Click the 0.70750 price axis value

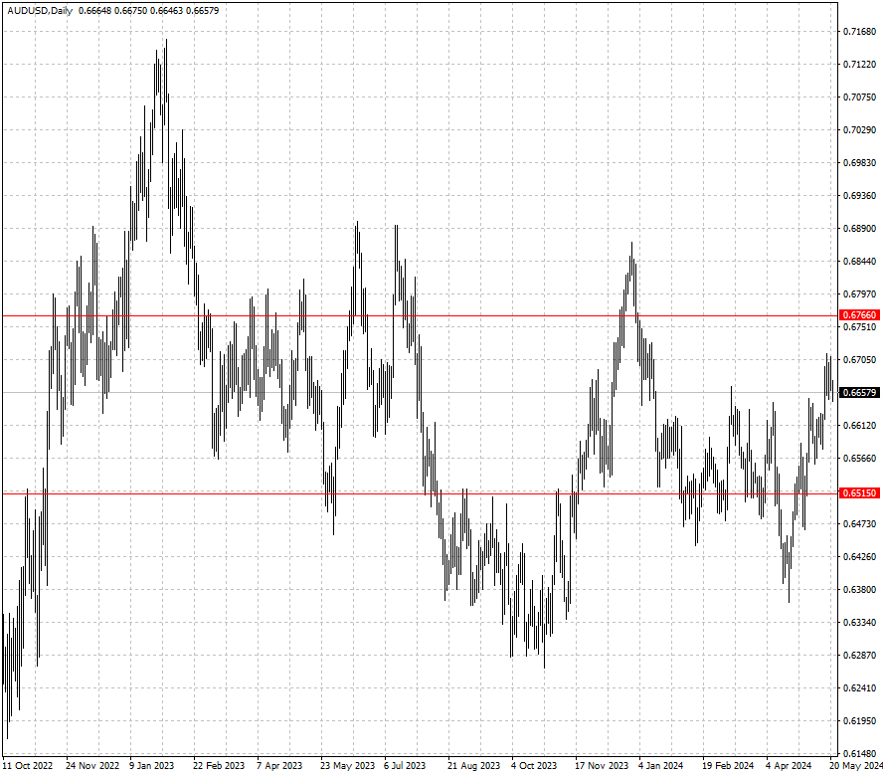tap(859, 97)
